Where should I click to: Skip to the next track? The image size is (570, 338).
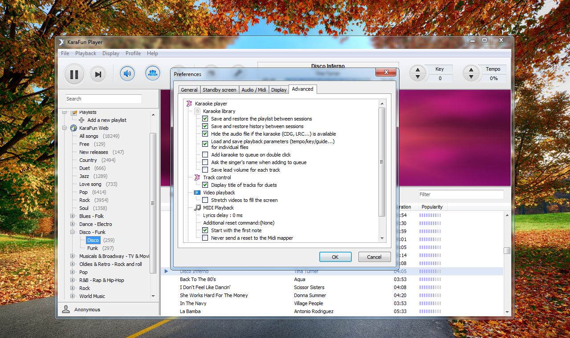pos(98,74)
